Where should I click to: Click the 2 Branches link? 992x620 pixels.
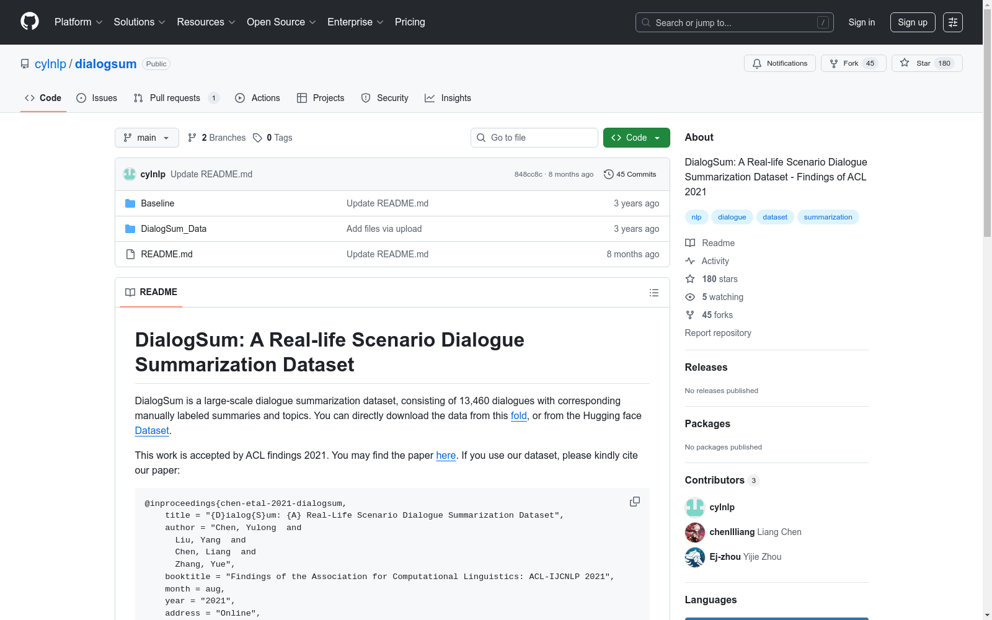tap(217, 138)
